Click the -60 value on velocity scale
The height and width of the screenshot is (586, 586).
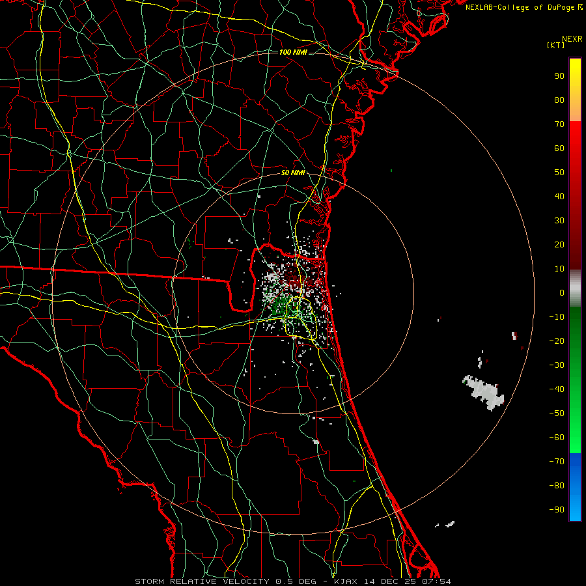pyautogui.click(x=557, y=438)
